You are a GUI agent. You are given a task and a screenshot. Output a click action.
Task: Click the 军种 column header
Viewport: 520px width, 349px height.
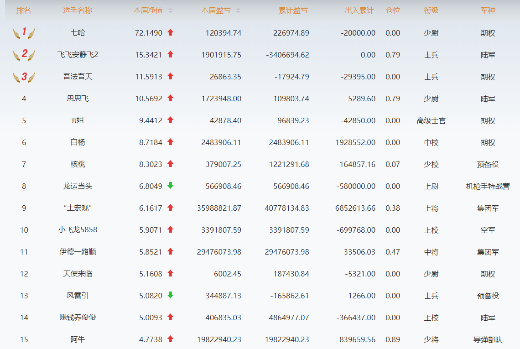[x=488, y=10]
